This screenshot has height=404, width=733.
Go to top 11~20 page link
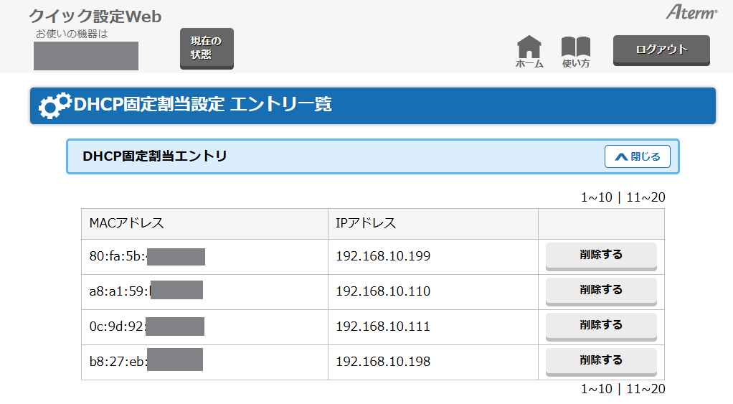coord(645,197)
